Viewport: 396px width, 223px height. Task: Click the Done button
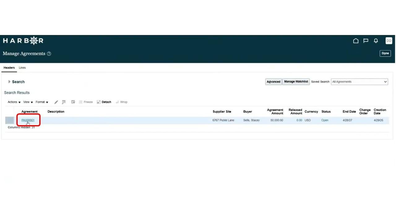tap(385, 53)
